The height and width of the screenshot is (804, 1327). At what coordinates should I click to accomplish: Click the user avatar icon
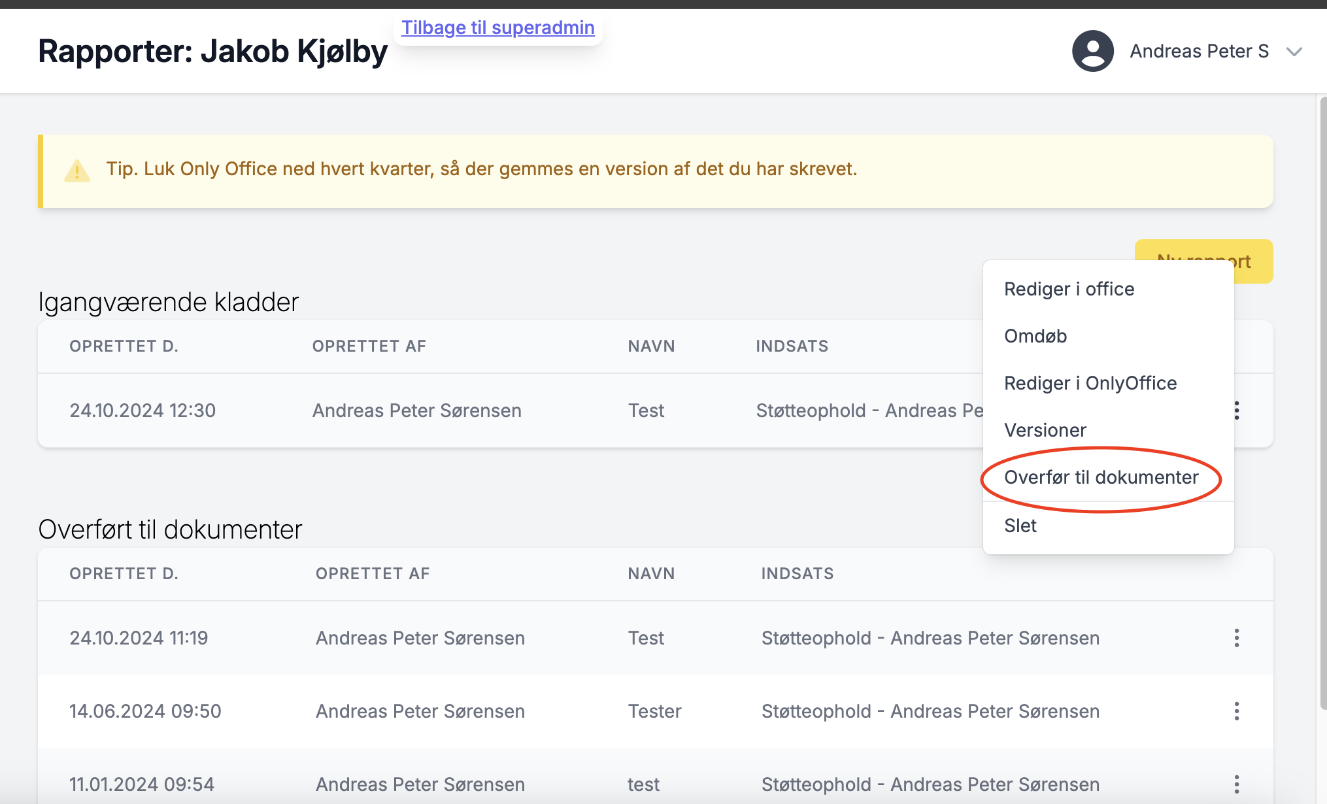tap(1092, 51)
